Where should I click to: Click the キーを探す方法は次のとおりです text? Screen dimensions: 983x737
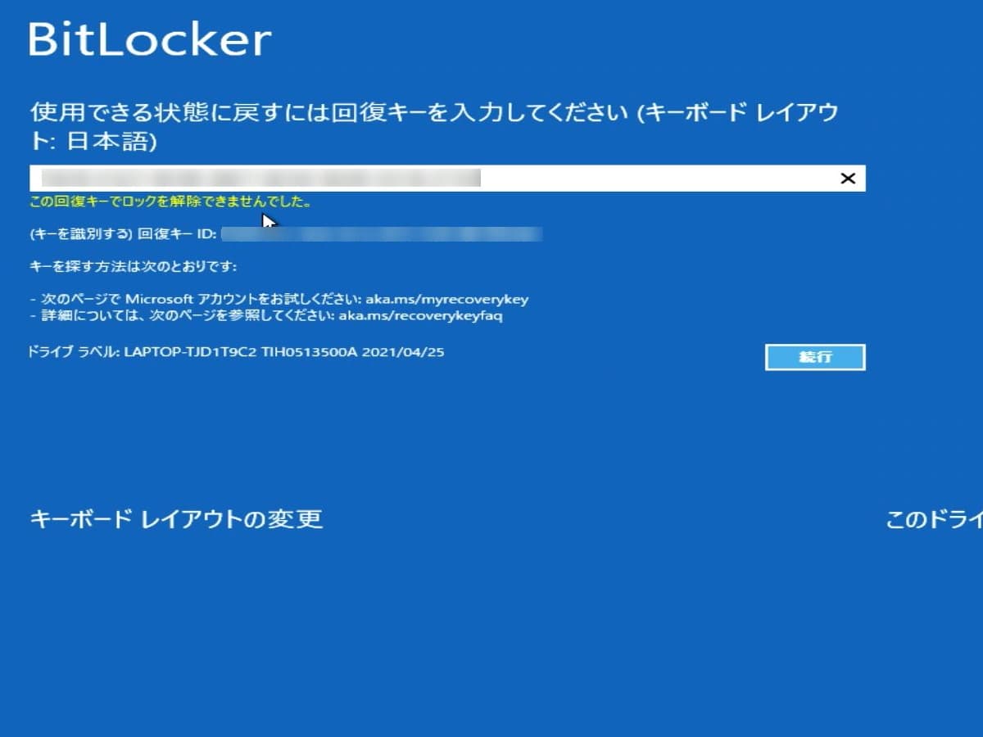pyautogui.click(x=134, y=266)
